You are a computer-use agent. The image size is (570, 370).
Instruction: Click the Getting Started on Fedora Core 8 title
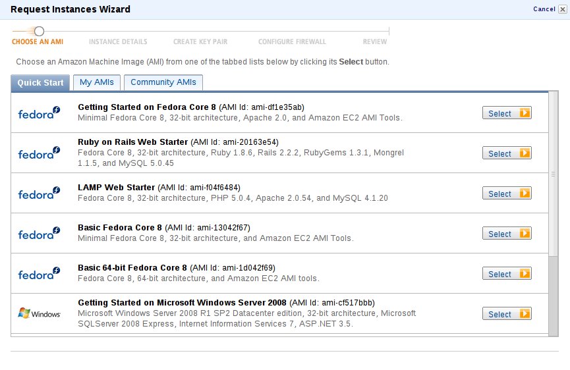point(147,107)
